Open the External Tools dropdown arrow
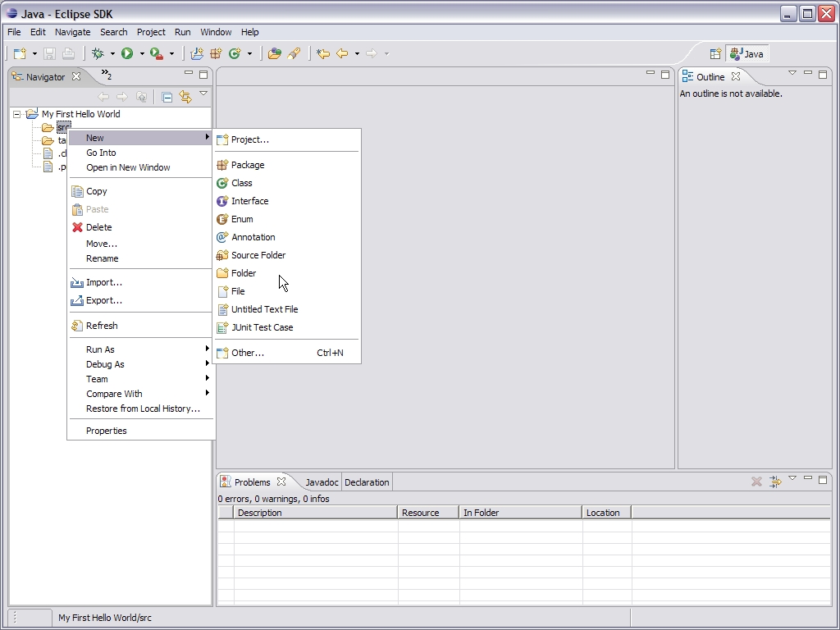The image size is (840, 630). click(171, 53)
